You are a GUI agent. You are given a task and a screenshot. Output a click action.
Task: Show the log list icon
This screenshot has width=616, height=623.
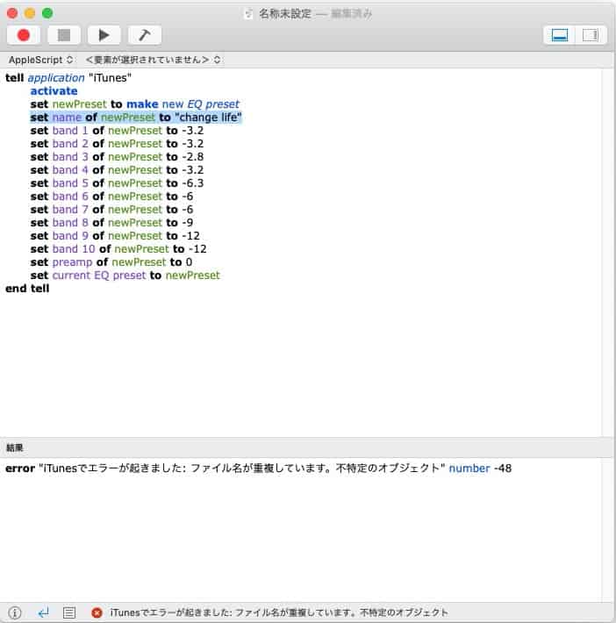(x=69, y=612)
